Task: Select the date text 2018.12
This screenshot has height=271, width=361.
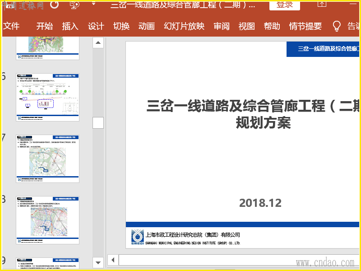Action: click(x=260, y=203)
